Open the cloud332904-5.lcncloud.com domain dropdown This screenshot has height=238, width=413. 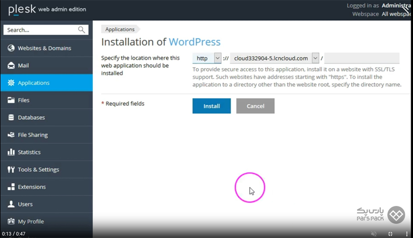pos(274,58)
